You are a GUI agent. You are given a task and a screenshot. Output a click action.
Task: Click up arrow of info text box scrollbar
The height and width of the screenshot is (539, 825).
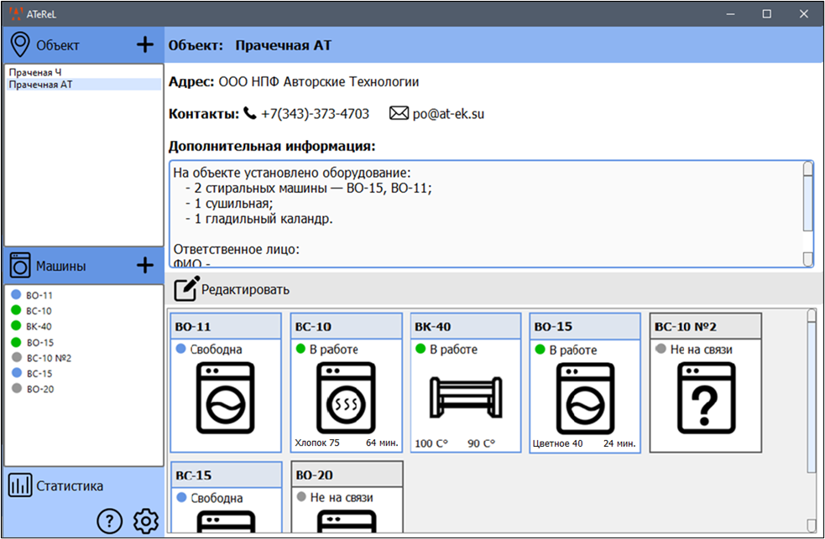(808, 168)
